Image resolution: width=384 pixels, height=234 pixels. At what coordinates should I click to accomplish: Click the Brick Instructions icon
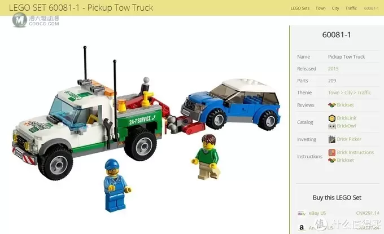tap(332, 153)
